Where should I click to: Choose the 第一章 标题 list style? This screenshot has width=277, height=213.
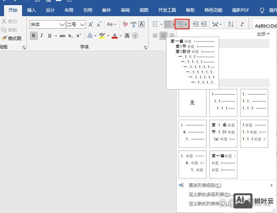[x=223, y=164]
